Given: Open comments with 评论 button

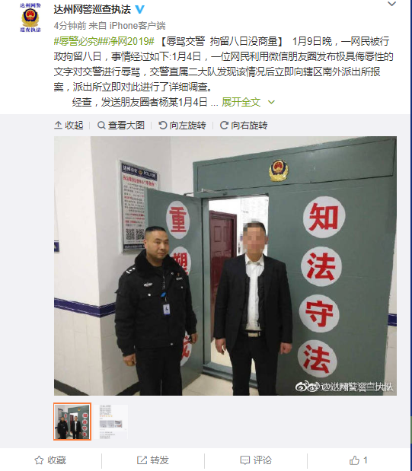Looking at the screenshot, I should click(256, 460).
